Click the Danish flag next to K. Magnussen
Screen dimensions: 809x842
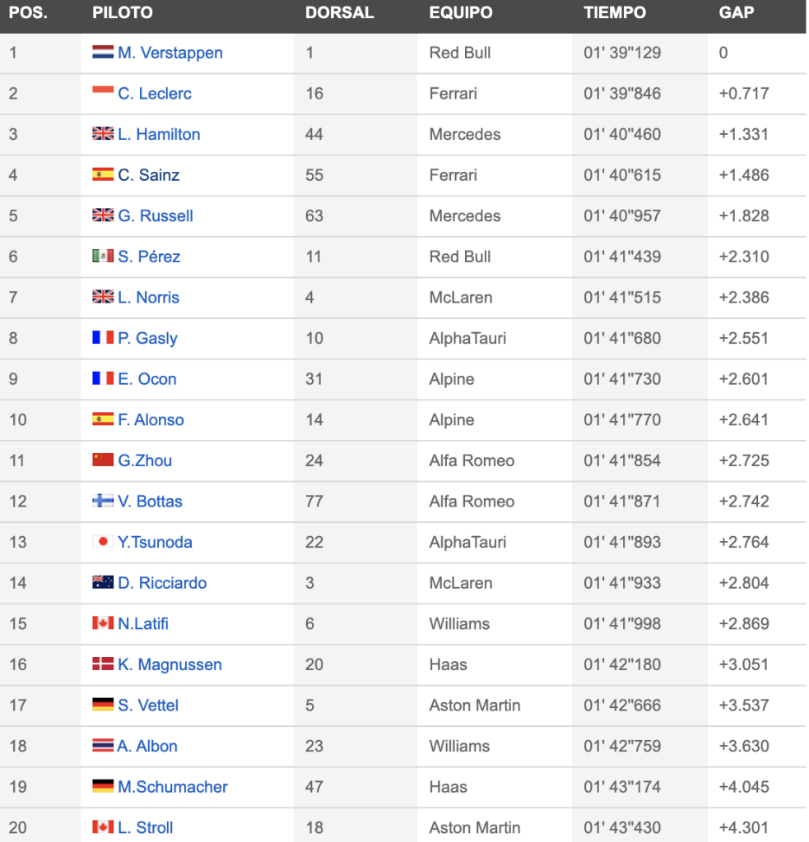[x=103, y=664]
